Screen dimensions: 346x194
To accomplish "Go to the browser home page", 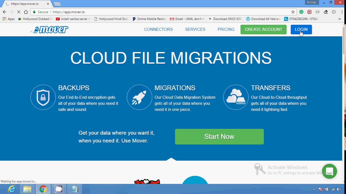I will [x=26, y=12].
